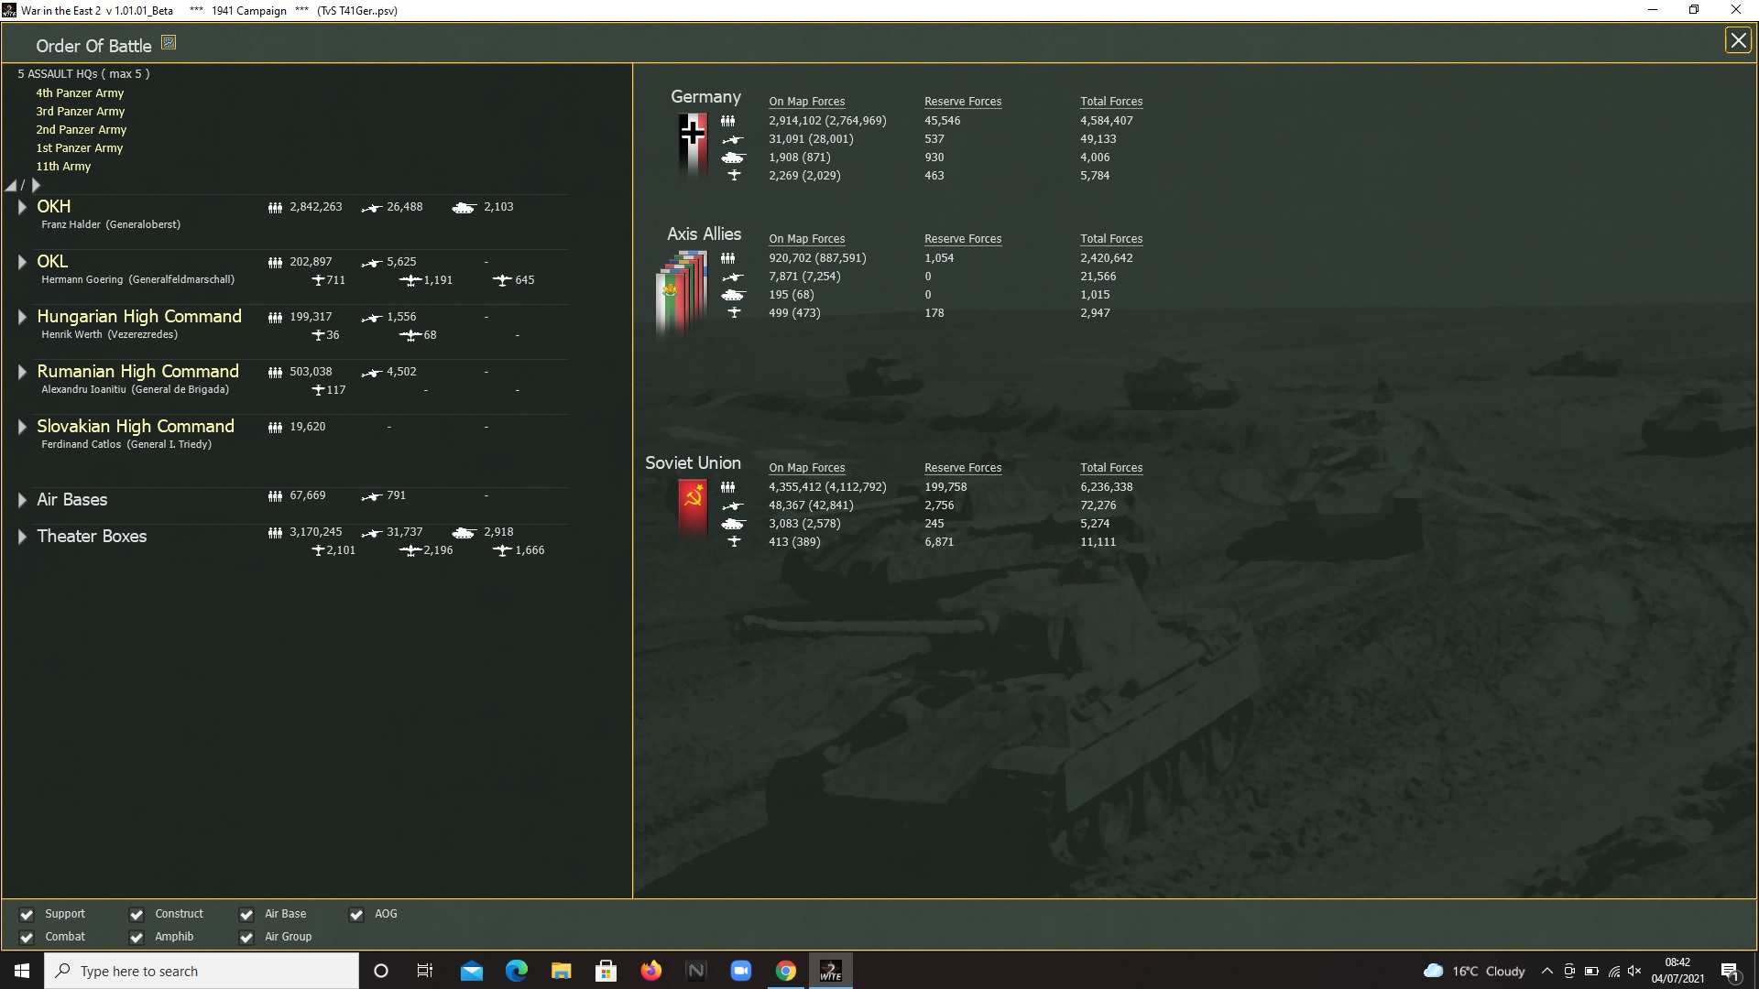Click Soviet Union Total Forces header
The height and width of the screenshot is (989, 1759).
pyautogui.click(x=1111, y=468)
